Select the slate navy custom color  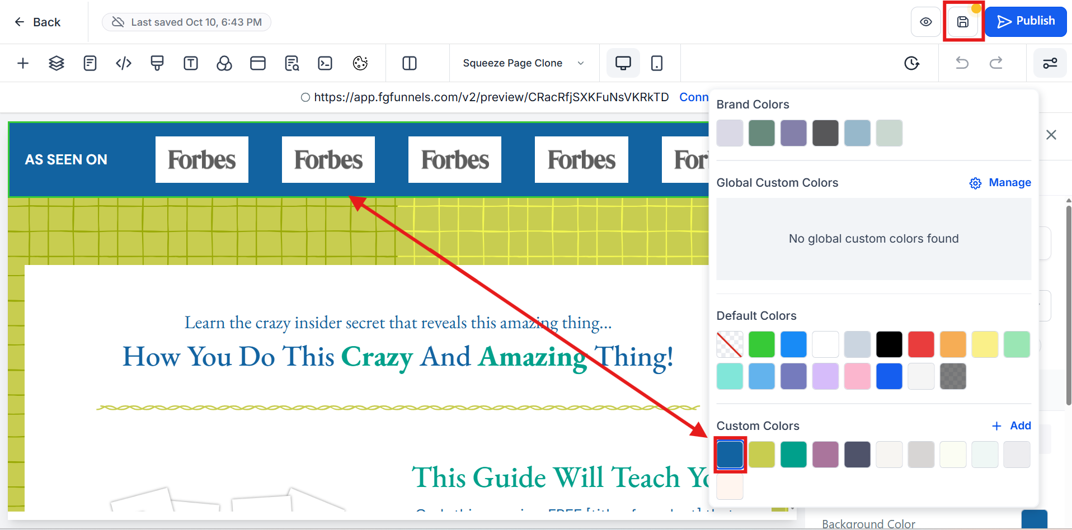coord(858,455)
